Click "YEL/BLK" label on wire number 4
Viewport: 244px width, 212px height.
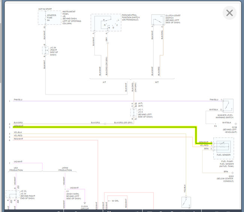(18, 132)
